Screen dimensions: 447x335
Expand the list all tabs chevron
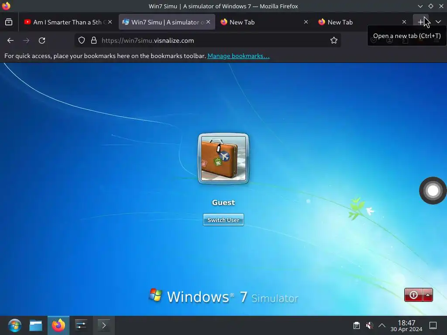click(x=438, y=22)
